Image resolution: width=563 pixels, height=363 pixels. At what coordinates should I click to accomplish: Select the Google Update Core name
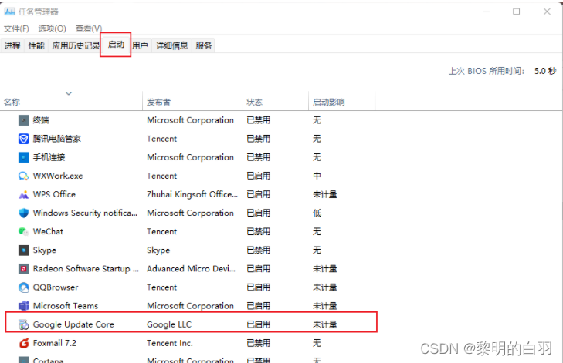tap(73, 324)
